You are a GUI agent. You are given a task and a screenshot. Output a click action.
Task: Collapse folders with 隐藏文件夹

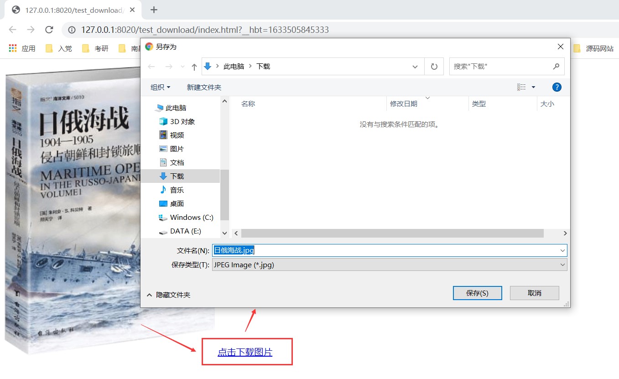168,295
